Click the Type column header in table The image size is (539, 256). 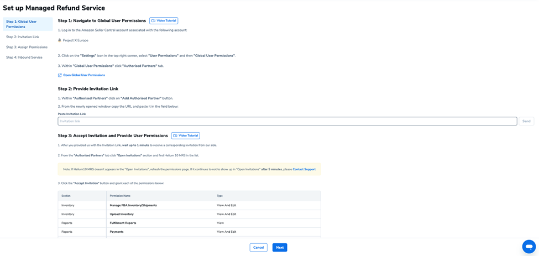coord(219,196)
